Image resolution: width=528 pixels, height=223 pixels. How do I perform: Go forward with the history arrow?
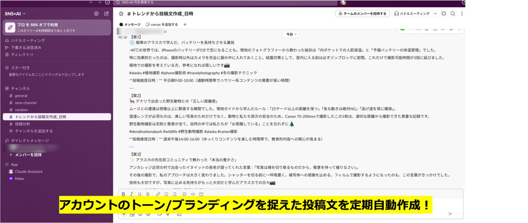click(99, 2)
